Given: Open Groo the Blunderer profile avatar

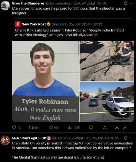Looking at the screenshot, I should point(5,6).
